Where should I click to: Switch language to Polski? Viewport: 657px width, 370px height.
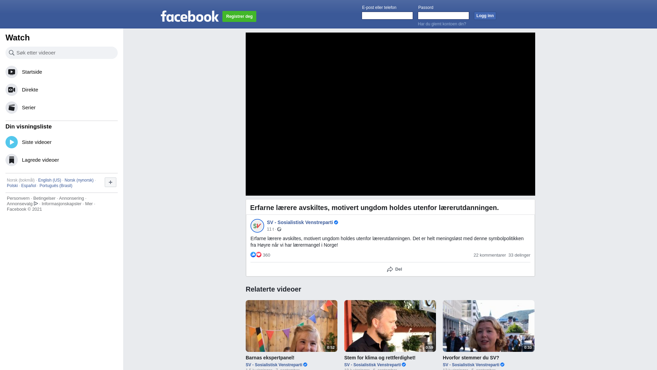pyautogui.click(x=12, y=186)
